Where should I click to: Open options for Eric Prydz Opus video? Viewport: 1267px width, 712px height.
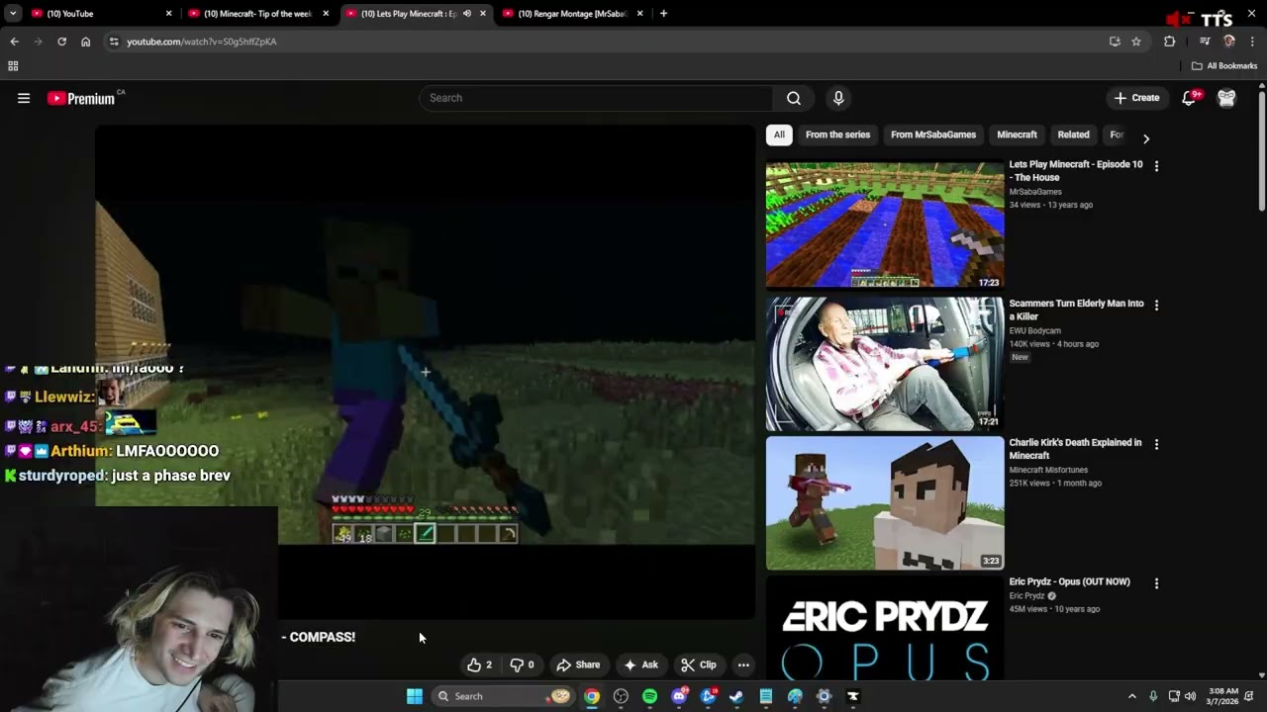coord(1156,583)
